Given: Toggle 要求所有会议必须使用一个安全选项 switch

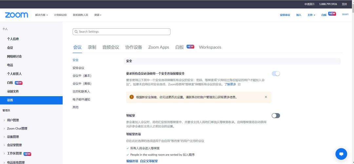Looking at the screenshot, I should (x=276, y=74).
